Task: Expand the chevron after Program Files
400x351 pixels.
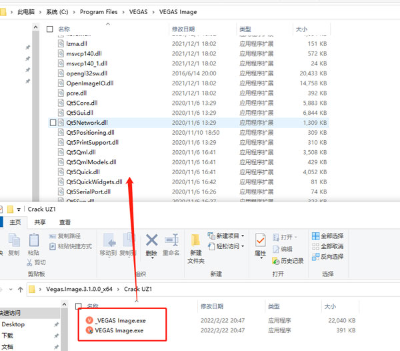Action: pyautogui.click(x=123, y=12)
